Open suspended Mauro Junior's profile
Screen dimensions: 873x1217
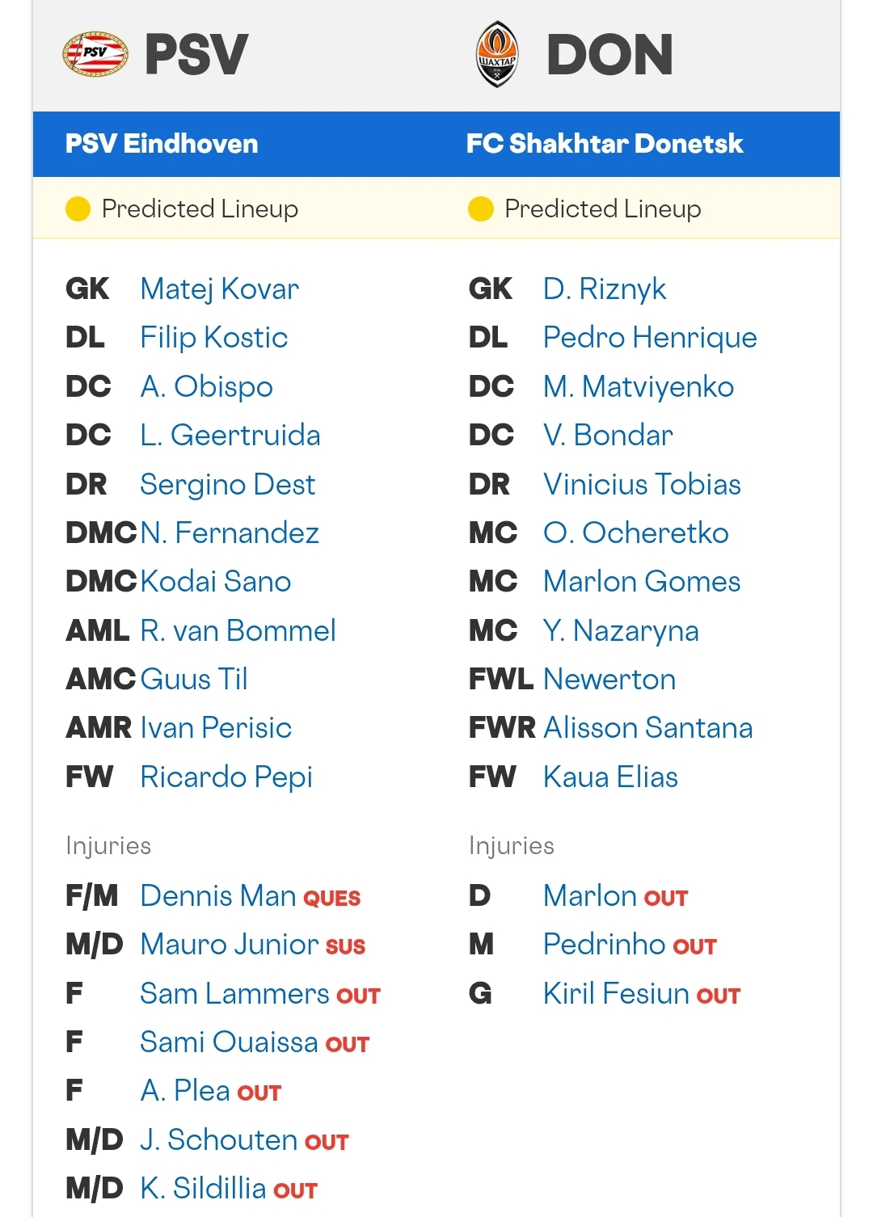[230, 945]
